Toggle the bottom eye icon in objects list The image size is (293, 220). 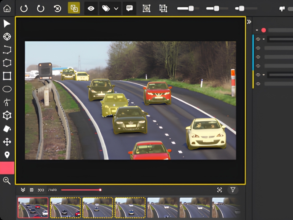[x=258, y=84]
